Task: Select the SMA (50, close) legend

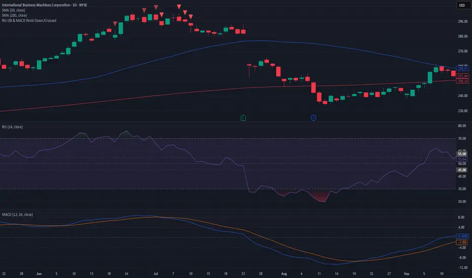Action: (14, 10)
